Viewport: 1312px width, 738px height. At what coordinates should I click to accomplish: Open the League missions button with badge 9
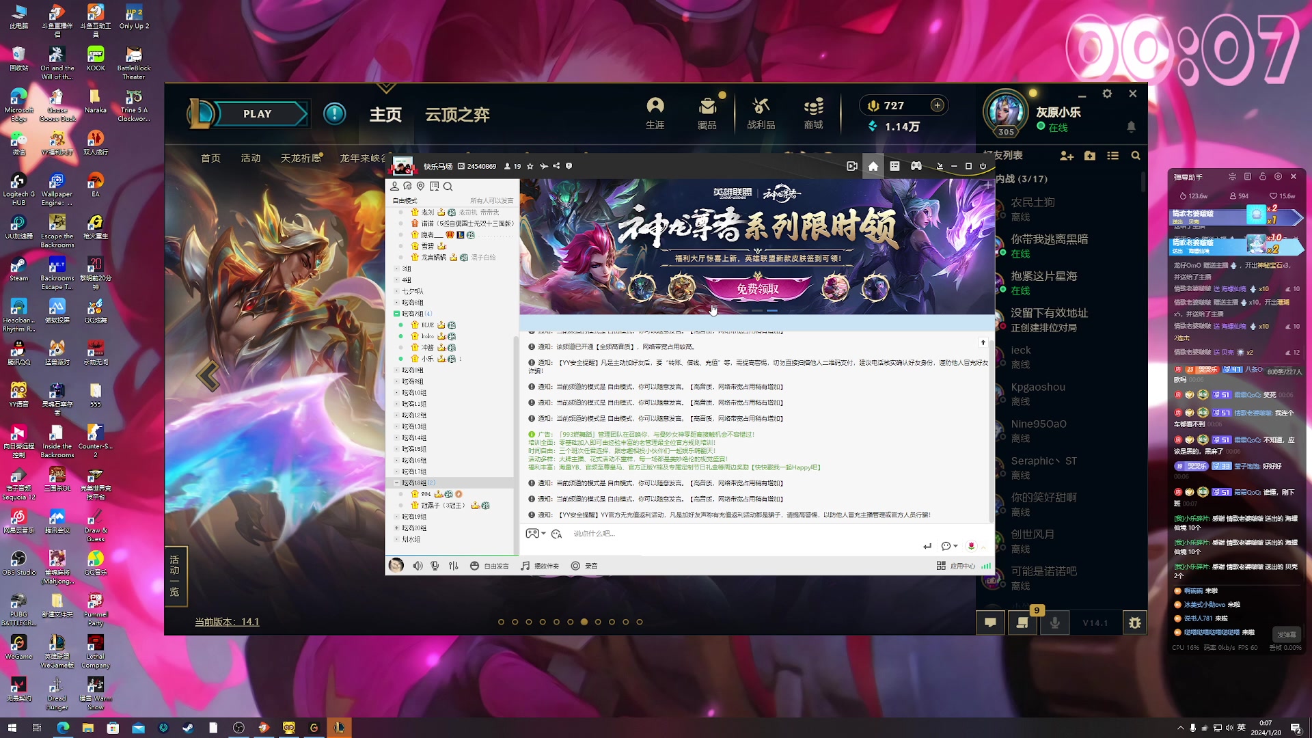click(x=1023, y=623)
